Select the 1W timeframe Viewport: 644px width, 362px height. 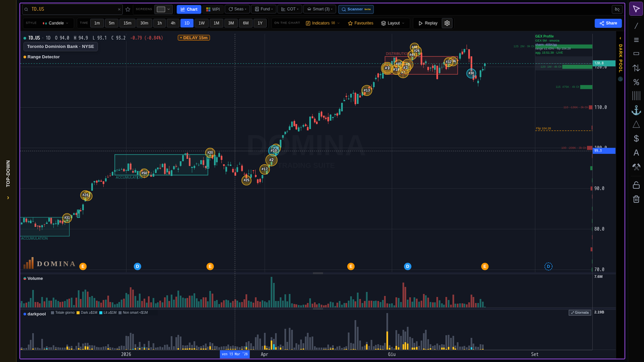point(201,23)
